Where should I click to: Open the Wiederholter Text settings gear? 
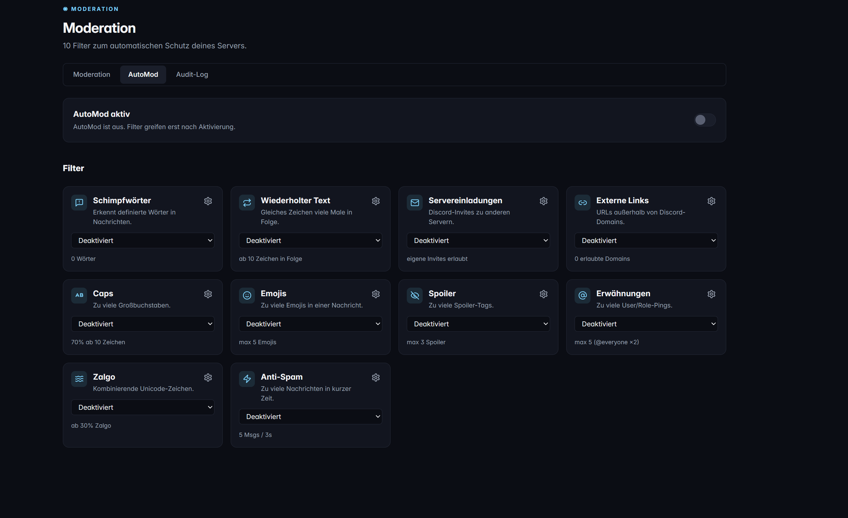click(375, 201)
